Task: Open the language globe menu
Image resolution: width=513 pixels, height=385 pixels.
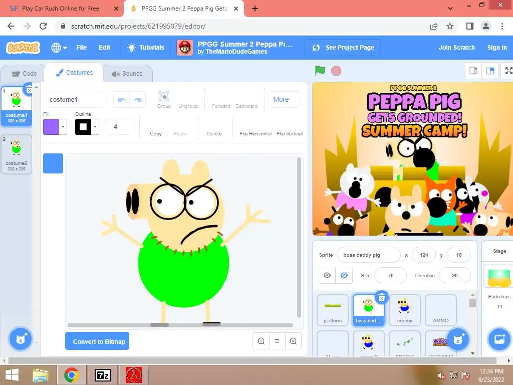Action: pyautogui.click(x=59, y=48)
